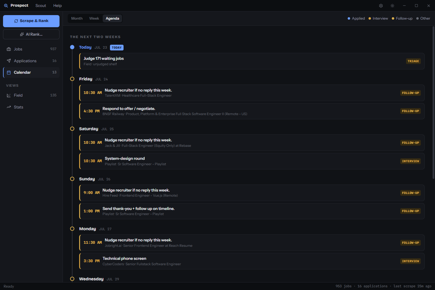Minimize the Prospect window

404,6
